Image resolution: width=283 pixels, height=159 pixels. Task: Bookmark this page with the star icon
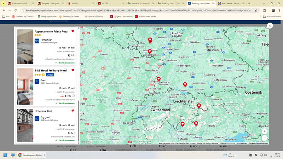(x=256, y=11)
